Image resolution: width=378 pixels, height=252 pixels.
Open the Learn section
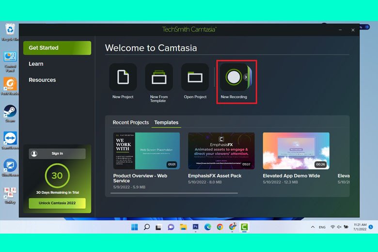(36, 64)
